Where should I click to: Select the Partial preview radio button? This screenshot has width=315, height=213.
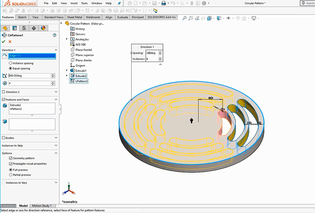10,175
